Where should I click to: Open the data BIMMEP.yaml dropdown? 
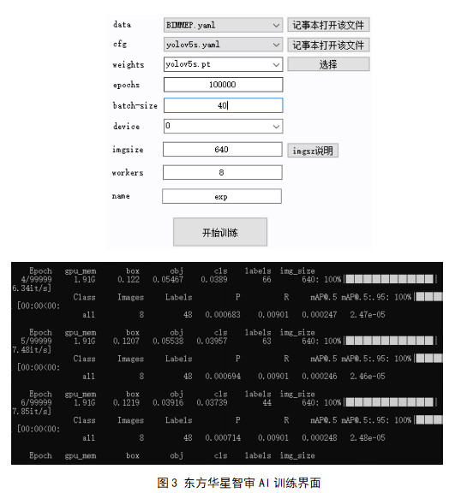click(223, 25)
